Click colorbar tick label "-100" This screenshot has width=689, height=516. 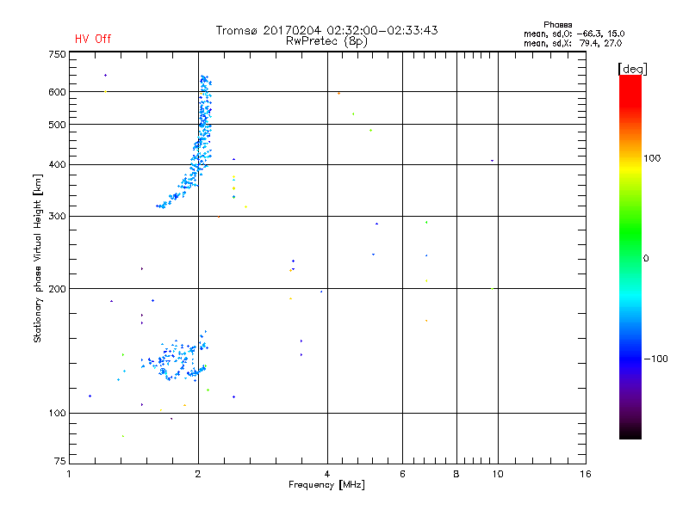(x=655, y=359)
